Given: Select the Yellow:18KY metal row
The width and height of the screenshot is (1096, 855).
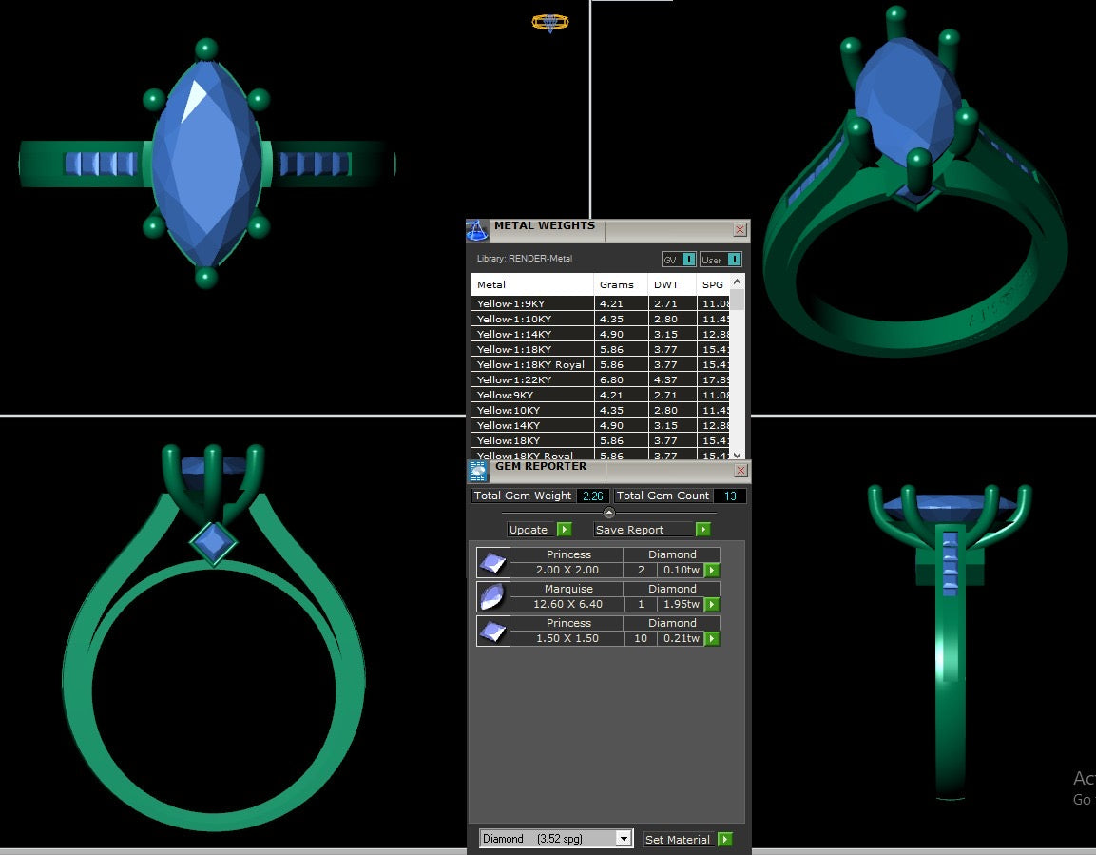Looking at the screenshot, I should (601, 440).
